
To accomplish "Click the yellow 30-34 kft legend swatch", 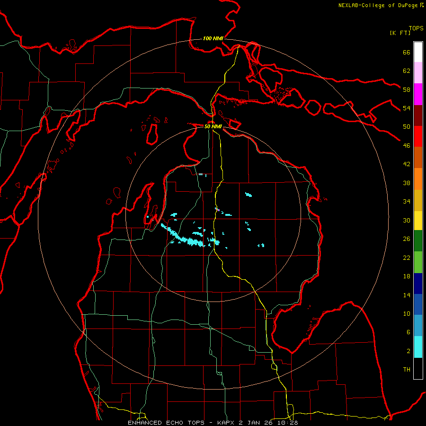I will (x=418, y=221).
